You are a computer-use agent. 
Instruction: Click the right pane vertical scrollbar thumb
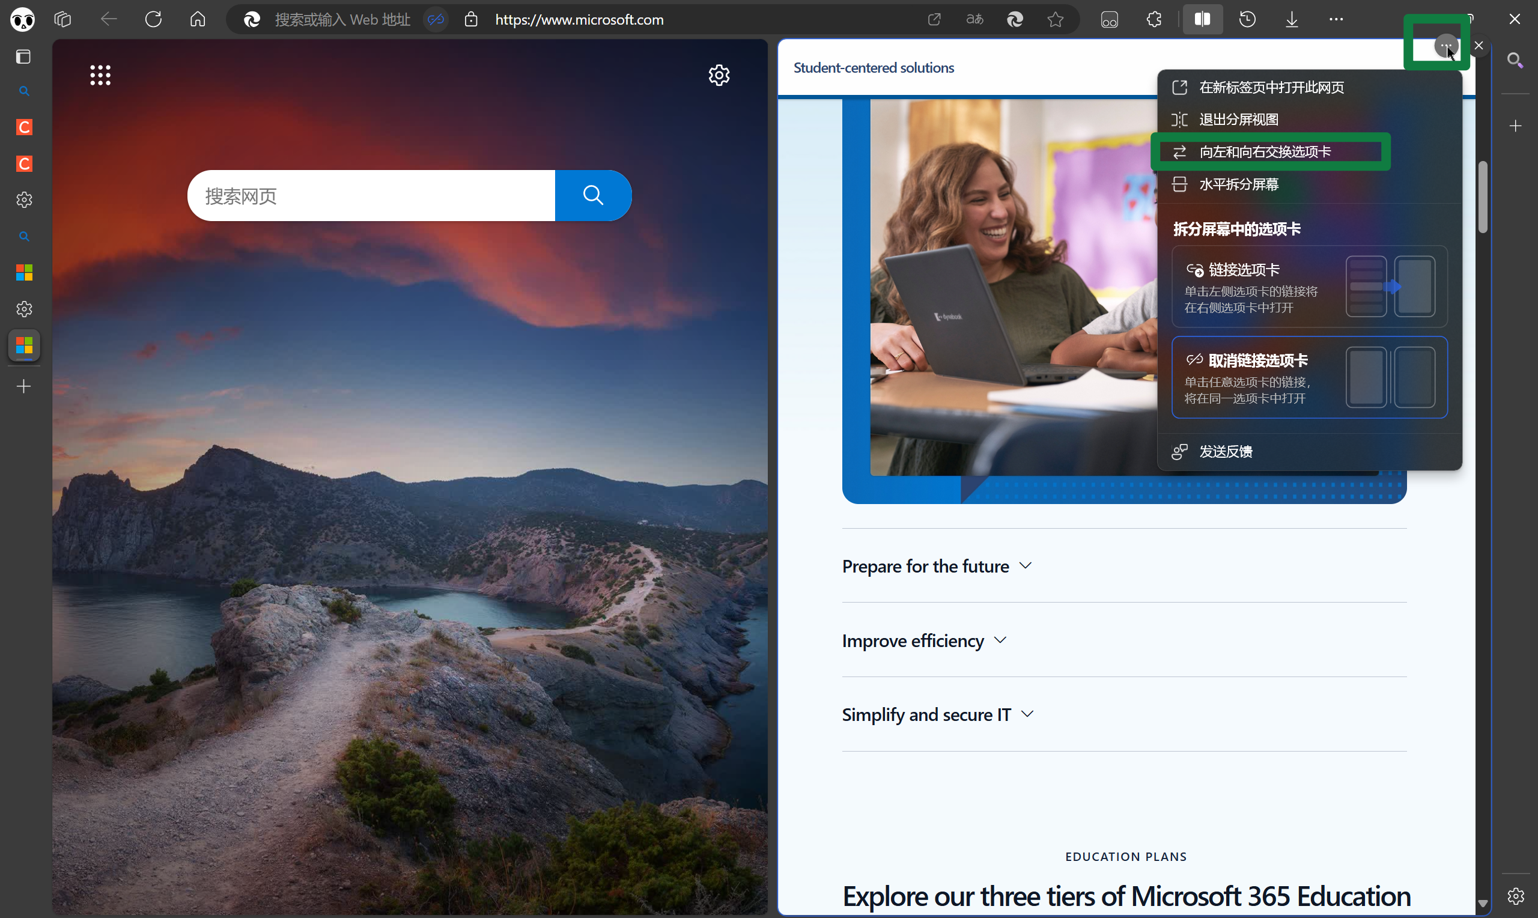click(x=1482, y=196)
